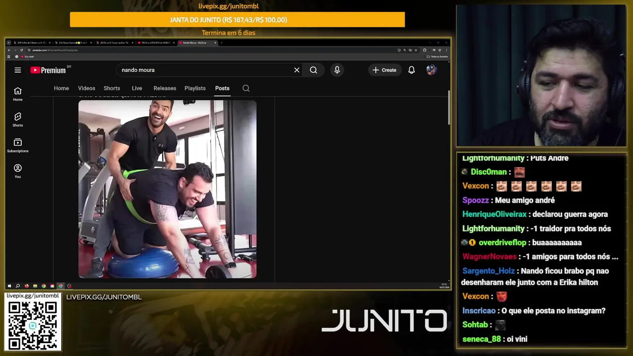Open the gym post image
The height and width of the screenshot is (356, 633).
(x=167, y=189)
